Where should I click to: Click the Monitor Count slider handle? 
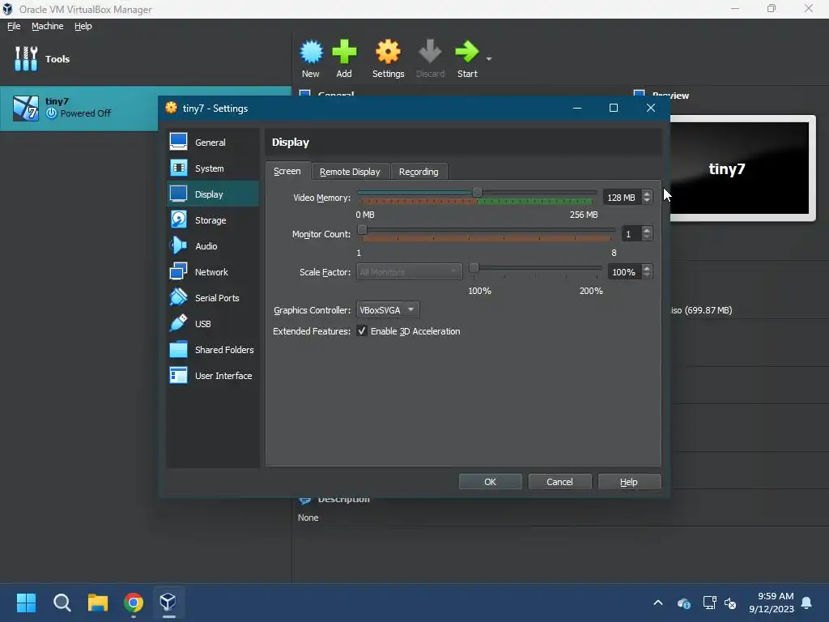click(x=362, y=230)
